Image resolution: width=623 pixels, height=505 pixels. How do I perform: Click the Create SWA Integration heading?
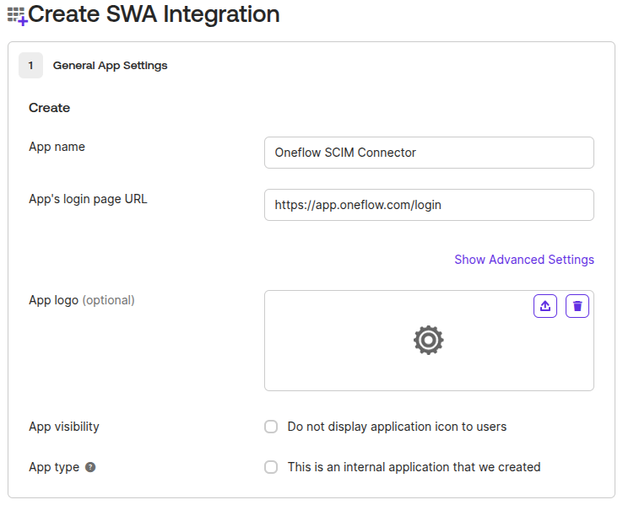click(154, 14)
